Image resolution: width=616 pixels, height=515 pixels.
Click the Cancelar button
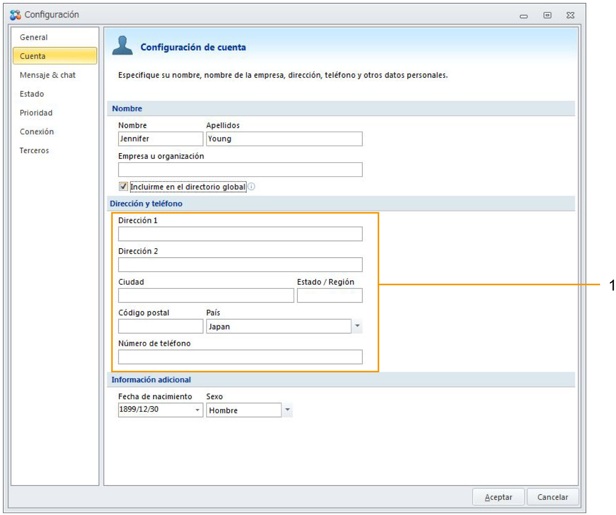(x=553, y=497)
